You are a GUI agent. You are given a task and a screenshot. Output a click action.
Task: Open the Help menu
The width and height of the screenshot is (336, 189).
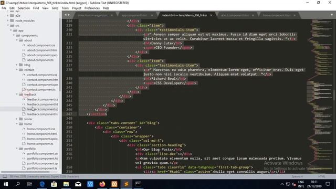coord(106,8)
